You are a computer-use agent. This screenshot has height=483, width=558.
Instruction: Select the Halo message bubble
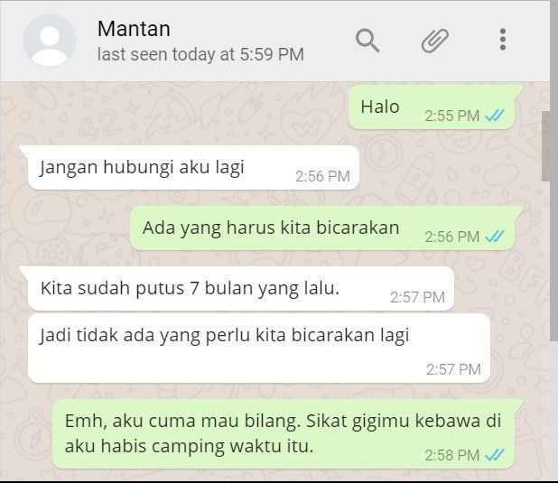coord(432,107)
